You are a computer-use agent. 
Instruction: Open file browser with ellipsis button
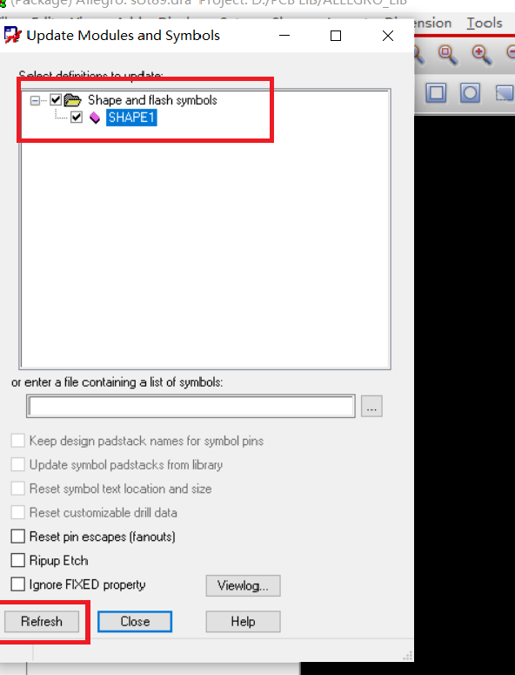point(371,406)
